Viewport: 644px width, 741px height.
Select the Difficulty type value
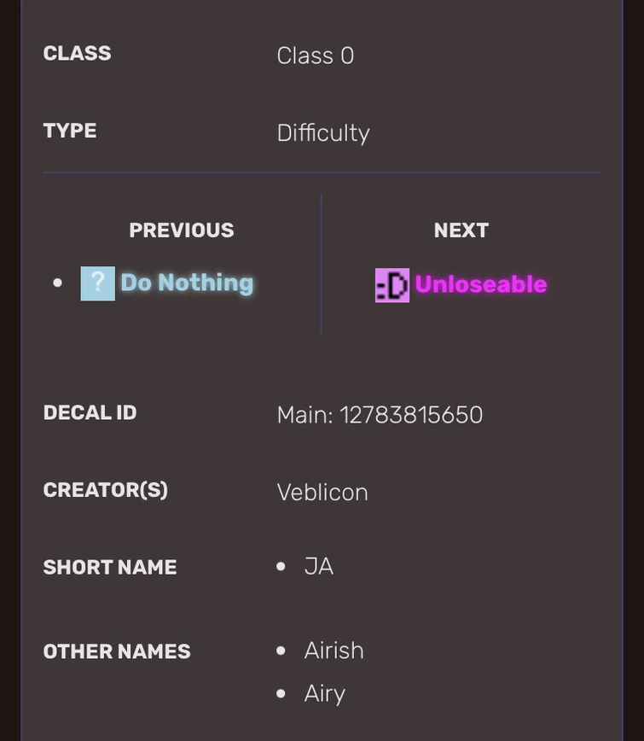click(322, 133)
